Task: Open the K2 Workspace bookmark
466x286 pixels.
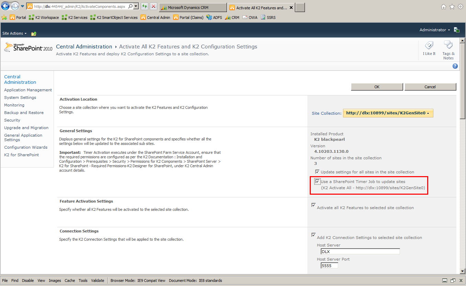Action: pyautogui.click(x=44, y=18)
